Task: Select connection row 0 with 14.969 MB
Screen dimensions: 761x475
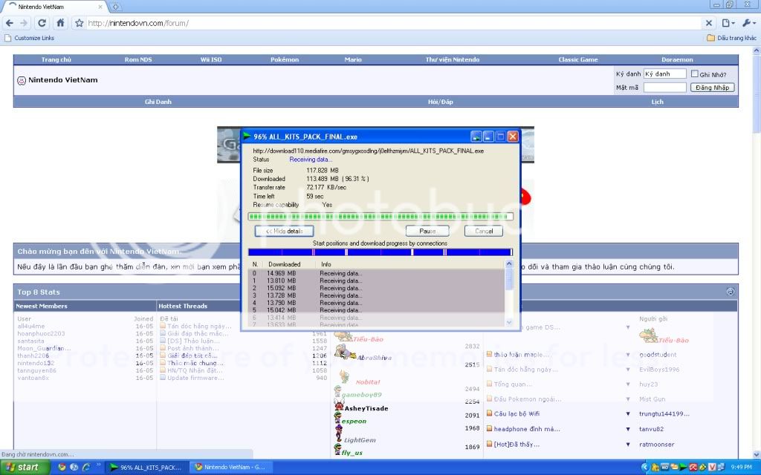Action: coord(377,273)
